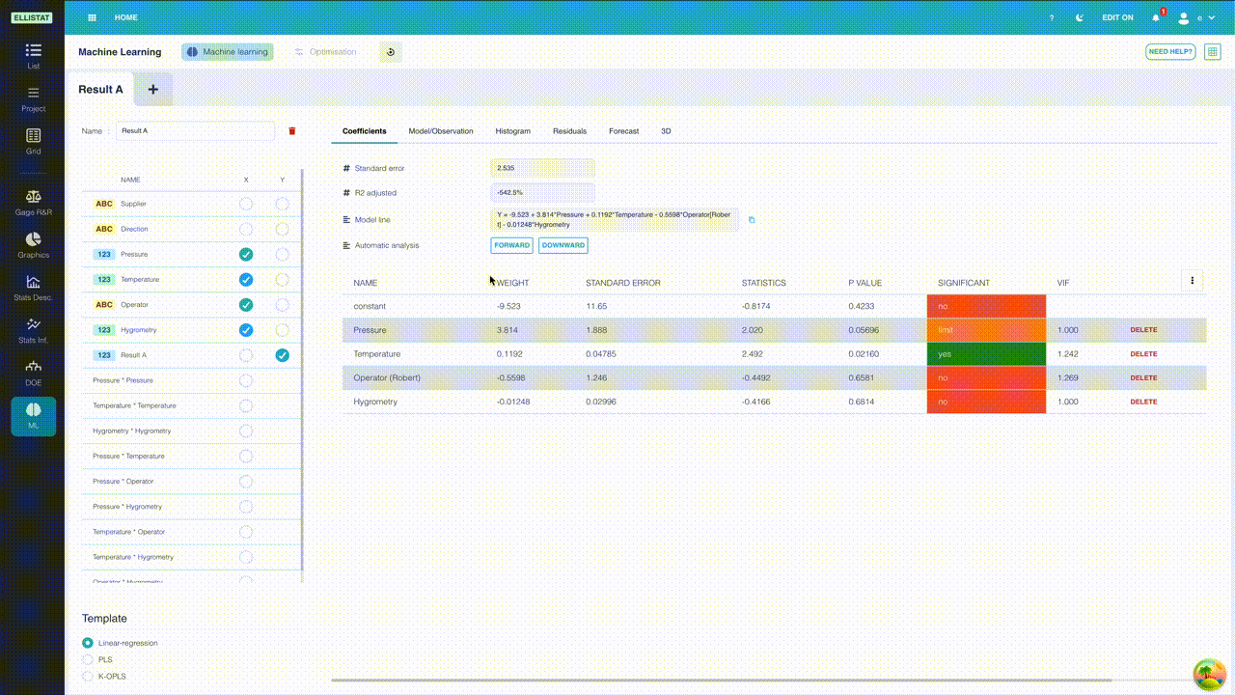Select the K-OPLS template

[88, 677]
